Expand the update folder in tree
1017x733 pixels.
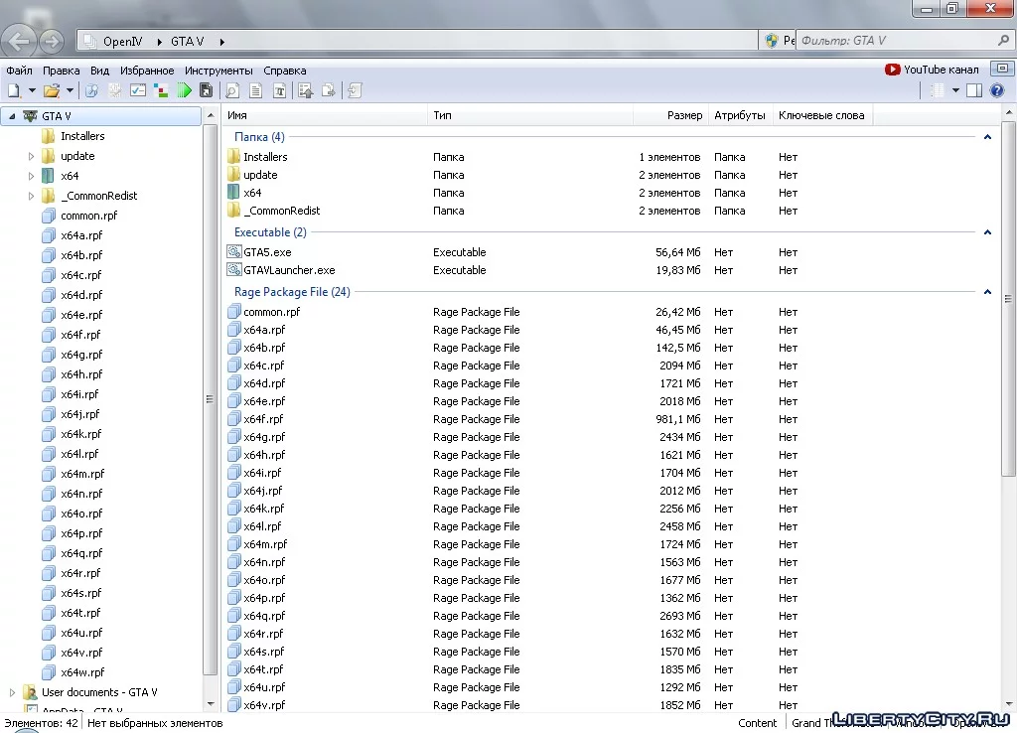point(31,156)
